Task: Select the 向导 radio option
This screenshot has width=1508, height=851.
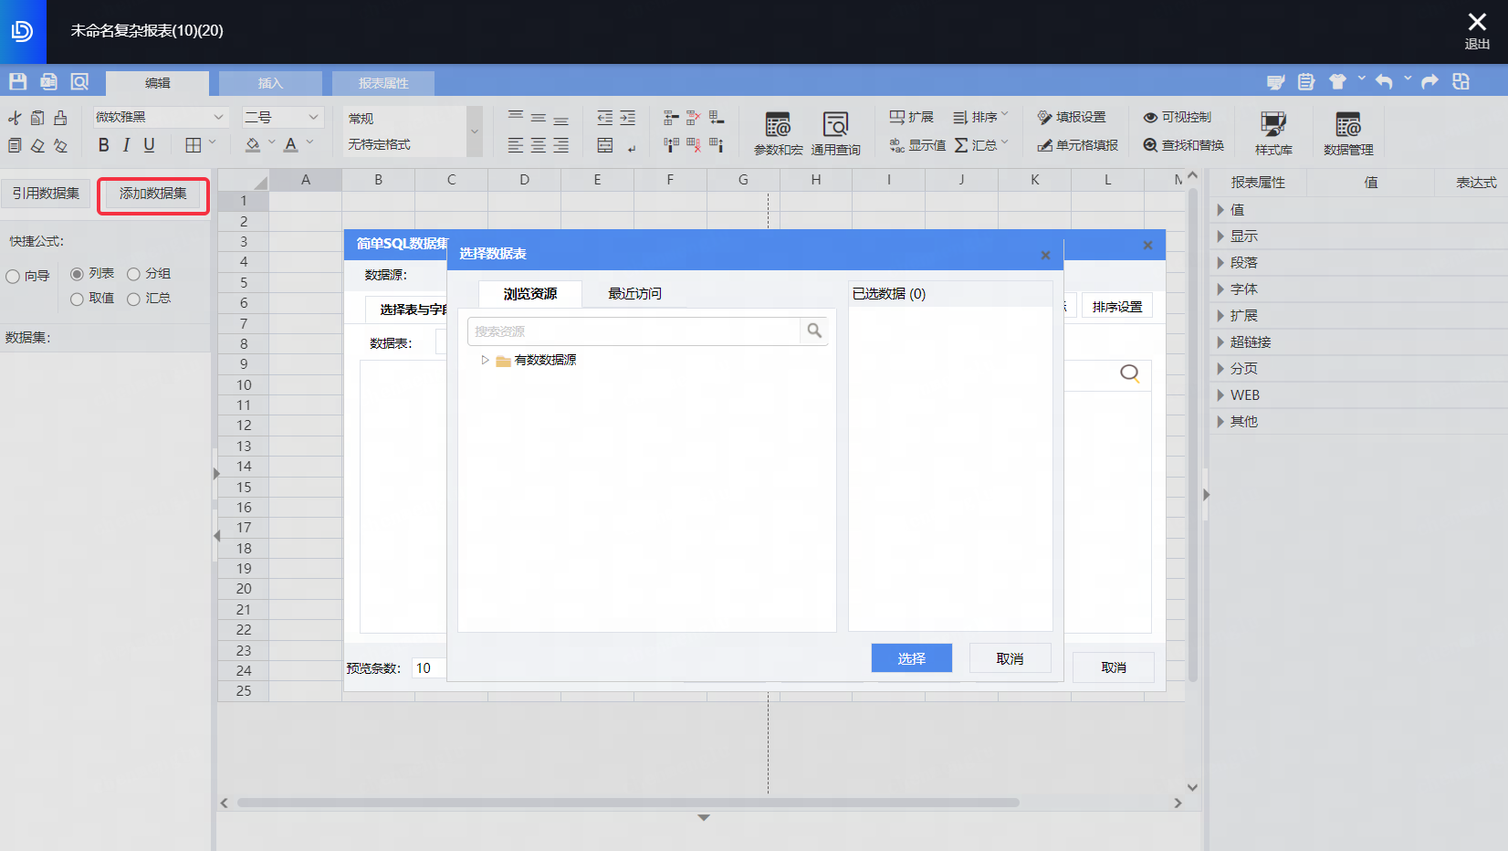Action: (14, 277)
